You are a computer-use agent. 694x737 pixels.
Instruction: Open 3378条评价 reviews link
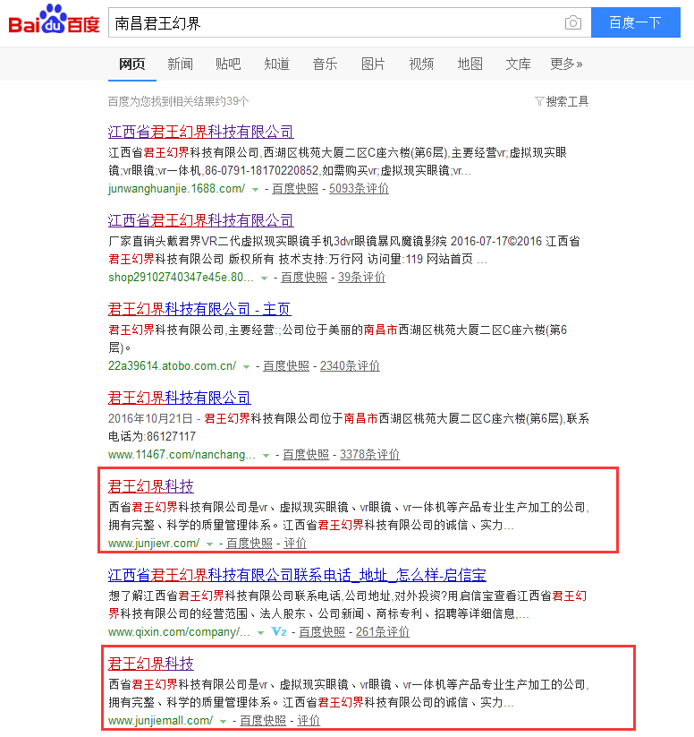tap(369, 455)
